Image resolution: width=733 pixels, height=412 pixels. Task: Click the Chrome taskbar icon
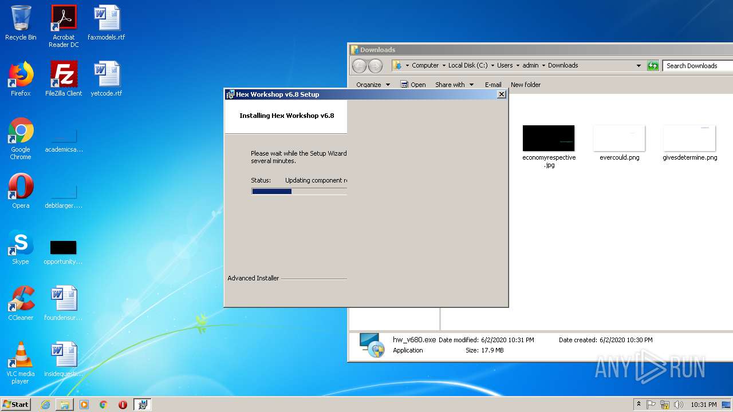(104, 405)
